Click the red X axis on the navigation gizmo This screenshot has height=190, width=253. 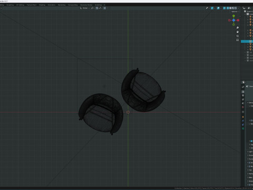[238, 20]
